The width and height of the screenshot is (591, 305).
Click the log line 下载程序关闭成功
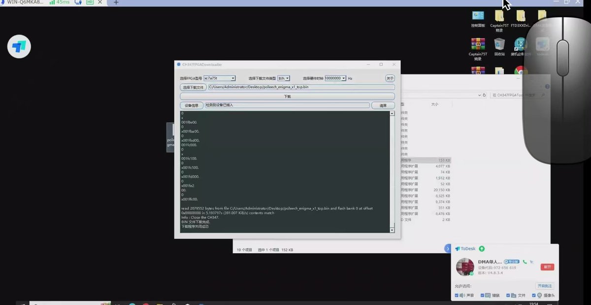point(195,226)
